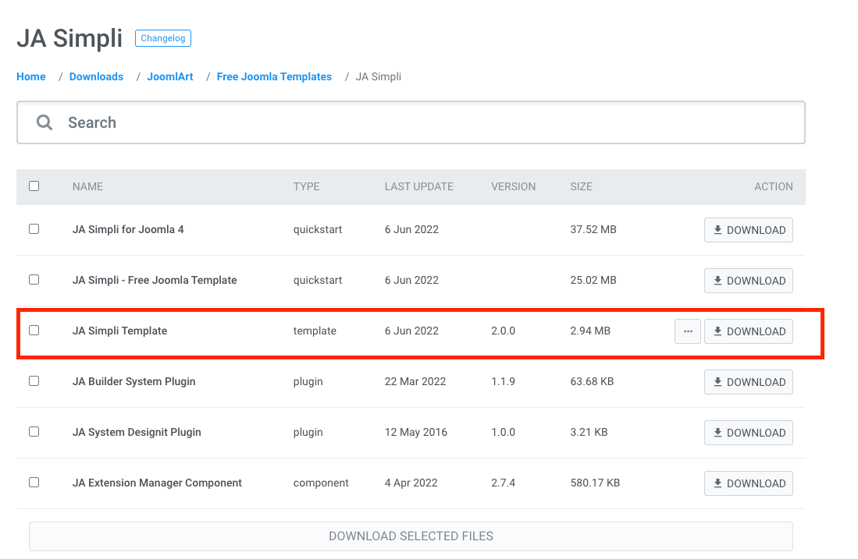
Task: Click the search magnifier icon
Action: (x=45, y=122)
